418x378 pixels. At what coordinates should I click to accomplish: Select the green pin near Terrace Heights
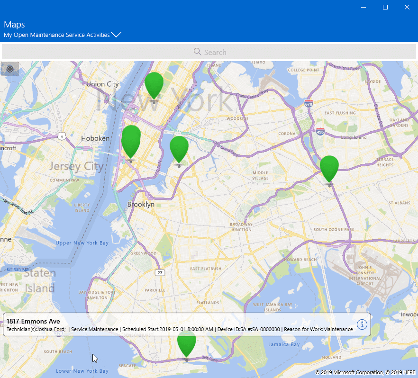click(x=329, y=170)
